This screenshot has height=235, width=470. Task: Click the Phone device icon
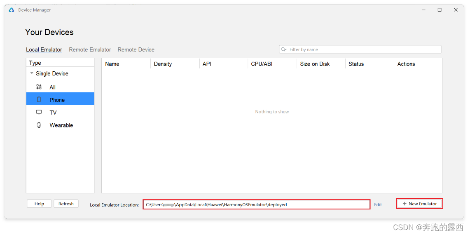pyautogui.click(x=39, y=100)
